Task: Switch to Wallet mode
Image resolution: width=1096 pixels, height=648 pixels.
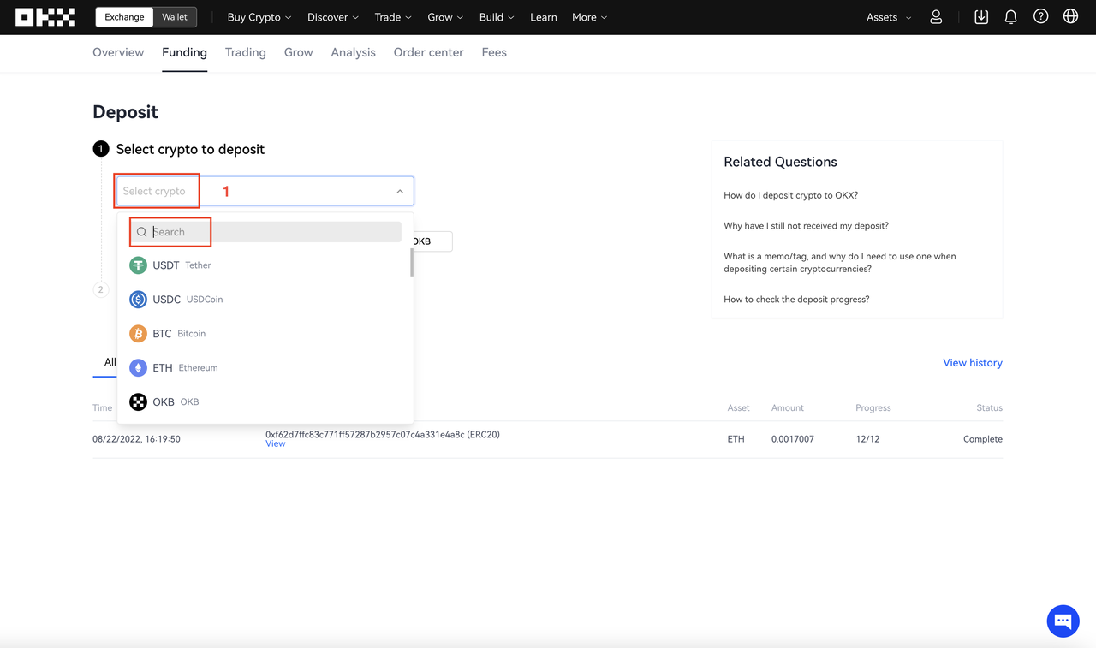Action: [x=175, y=17]
